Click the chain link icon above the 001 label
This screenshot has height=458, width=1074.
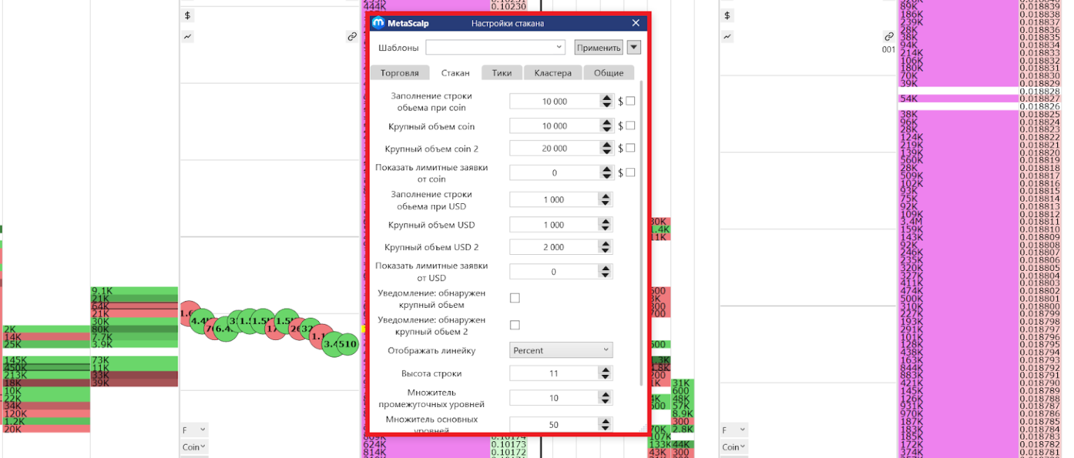889,36
